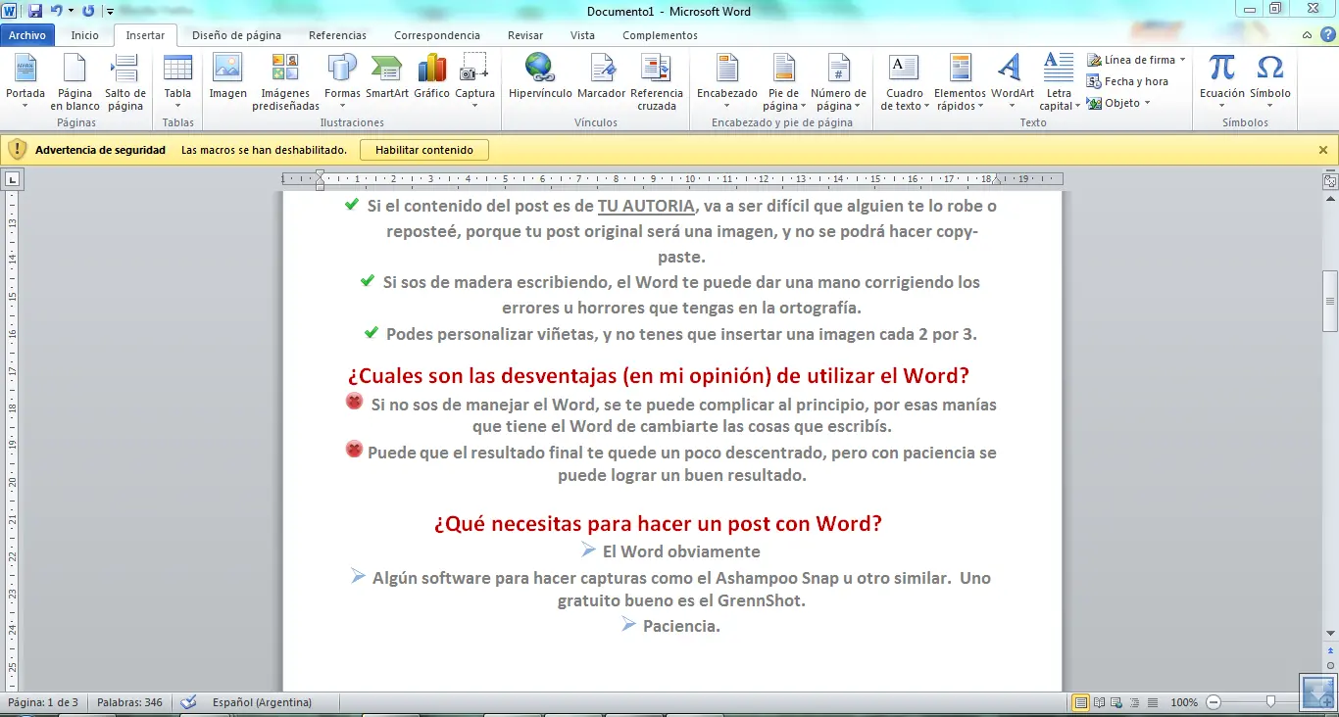Switch to Print Layout view
Viewport: 1339px width, 717px height.
[1081, 702]
